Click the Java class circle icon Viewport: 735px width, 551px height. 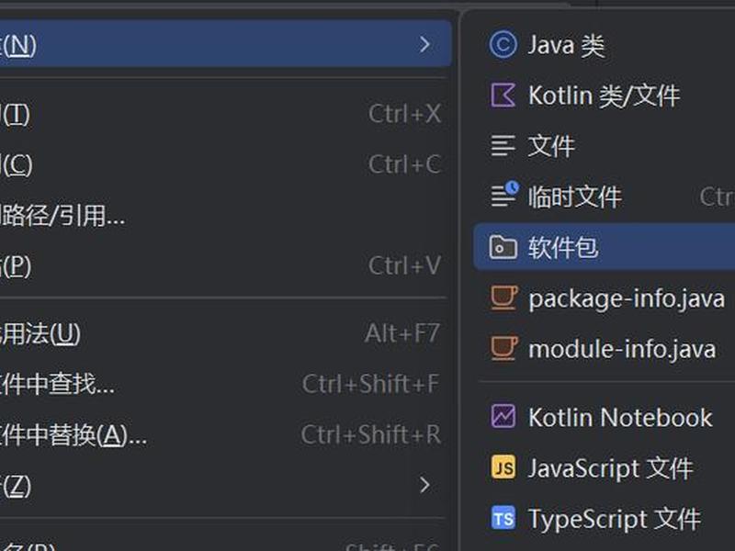pos(503,45)
